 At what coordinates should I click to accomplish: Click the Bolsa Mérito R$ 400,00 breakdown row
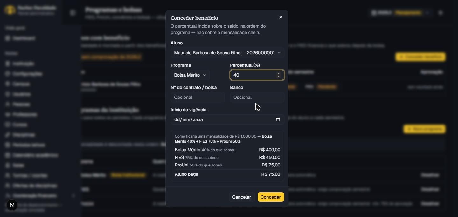[x=227, y=150]
